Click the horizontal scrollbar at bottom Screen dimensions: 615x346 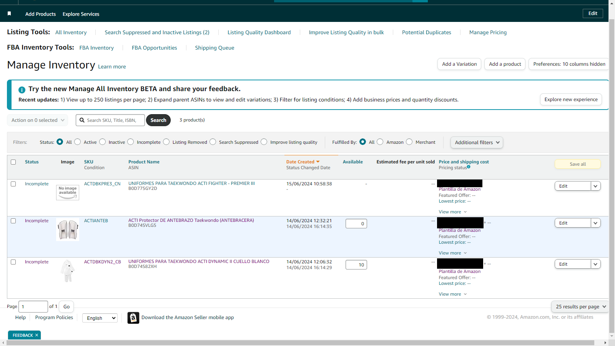tap(300, 343)
